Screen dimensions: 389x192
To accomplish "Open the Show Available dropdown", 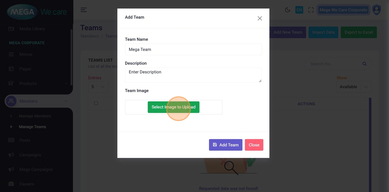I will (354, 87).
